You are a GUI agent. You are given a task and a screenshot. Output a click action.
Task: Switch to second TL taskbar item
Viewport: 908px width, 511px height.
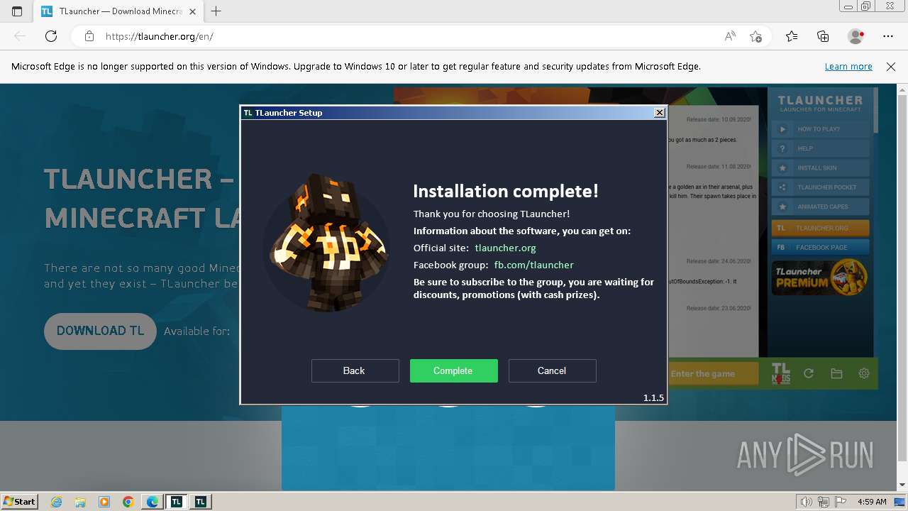[200, 502]
